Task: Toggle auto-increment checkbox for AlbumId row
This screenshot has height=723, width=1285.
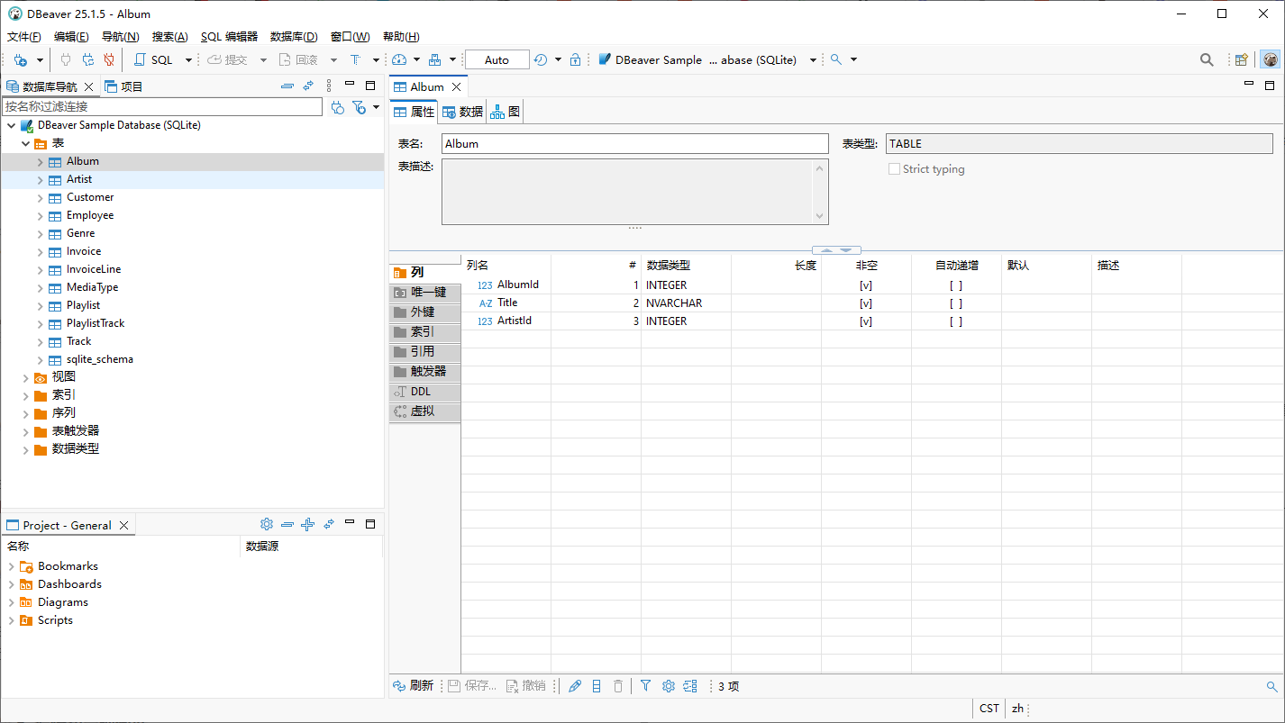Action: 956,285
